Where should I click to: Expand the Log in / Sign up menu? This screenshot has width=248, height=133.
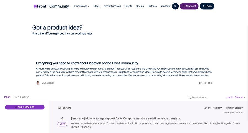236,97
